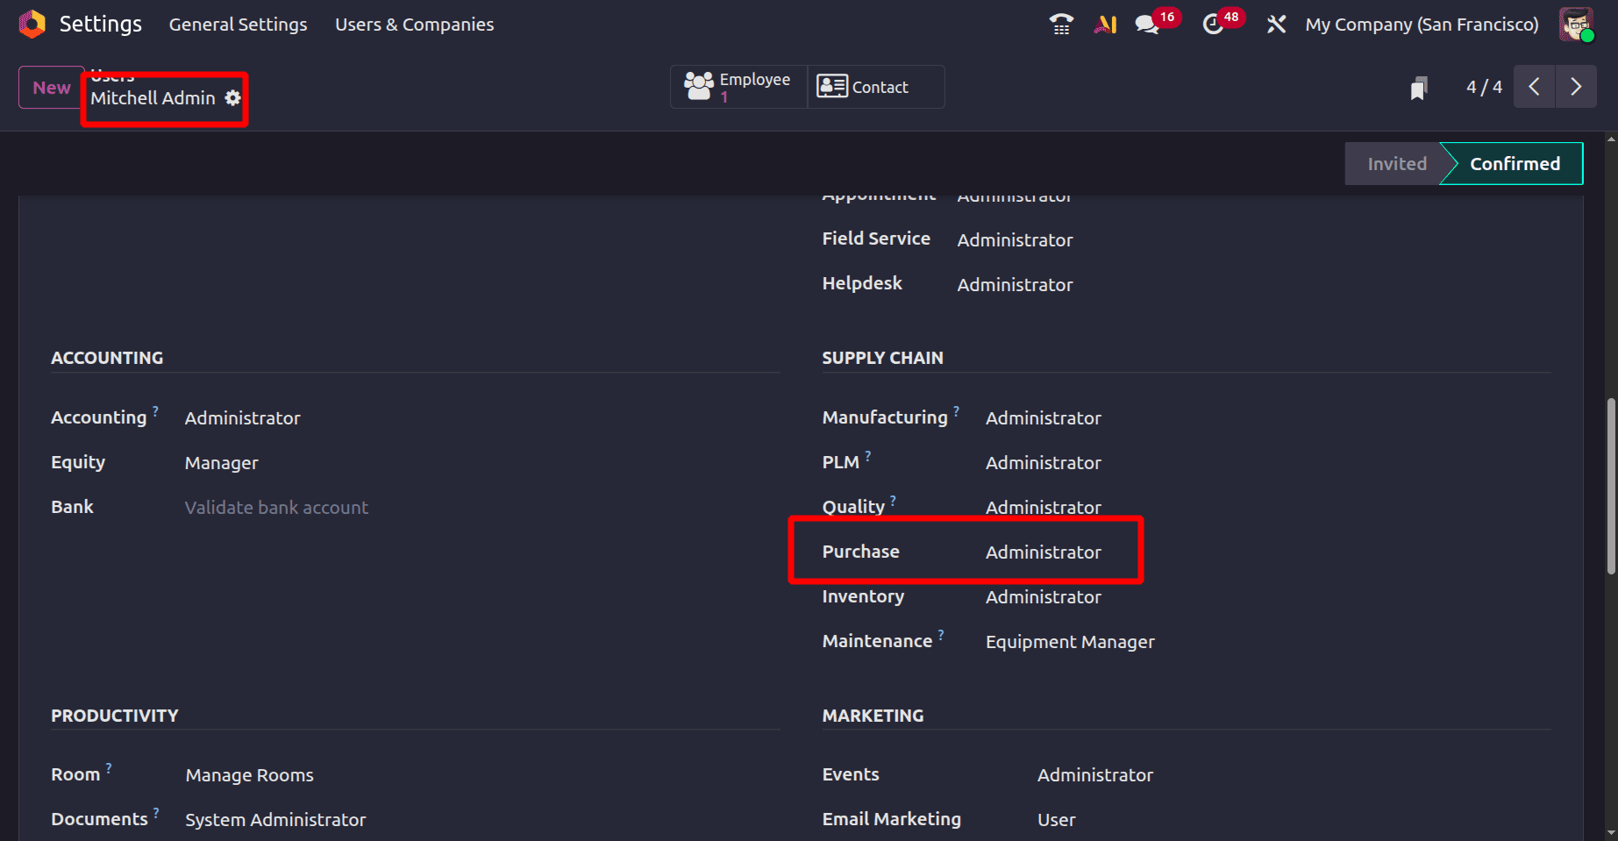Click the vertical scrollbar thumb

coord(1611,487)
